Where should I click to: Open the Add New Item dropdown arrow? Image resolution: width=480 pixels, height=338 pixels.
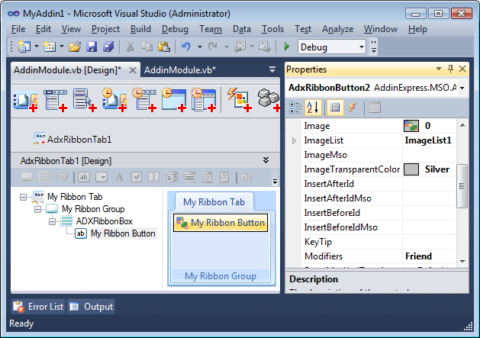click(x=62, y=47)
